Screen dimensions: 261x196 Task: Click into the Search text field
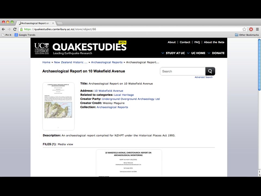coord(183,71)
